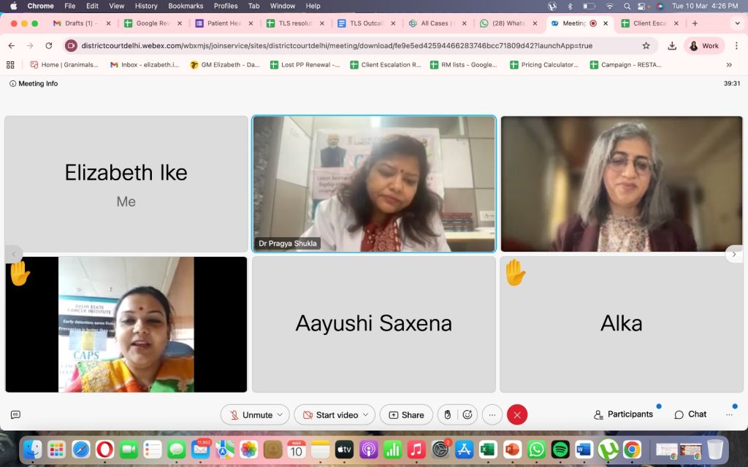The image size is (748, 467).
Task: Switch to the Drafts (1) Gmail tab
Action: (x=81, y=23)
